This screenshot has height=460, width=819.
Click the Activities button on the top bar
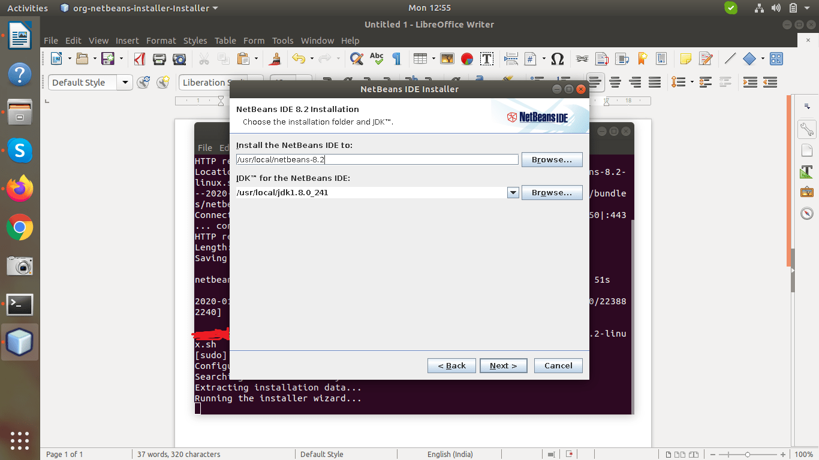pyautogui.click(x=28, y=8)
